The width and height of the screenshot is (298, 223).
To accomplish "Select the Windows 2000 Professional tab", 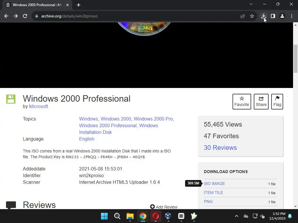I will (x=37, y=5).
